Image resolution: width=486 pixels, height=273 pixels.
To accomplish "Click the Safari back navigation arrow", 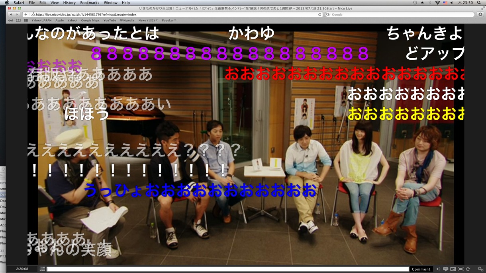I will 11,15.
